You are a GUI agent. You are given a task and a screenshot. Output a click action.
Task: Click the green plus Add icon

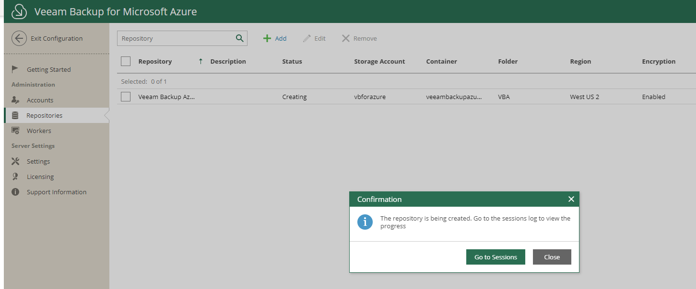[x=267, y=38]
